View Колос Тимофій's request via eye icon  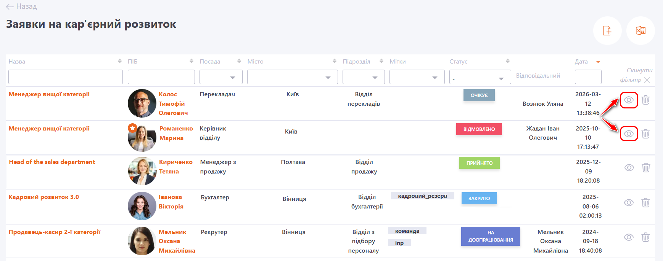pos(629,100)
